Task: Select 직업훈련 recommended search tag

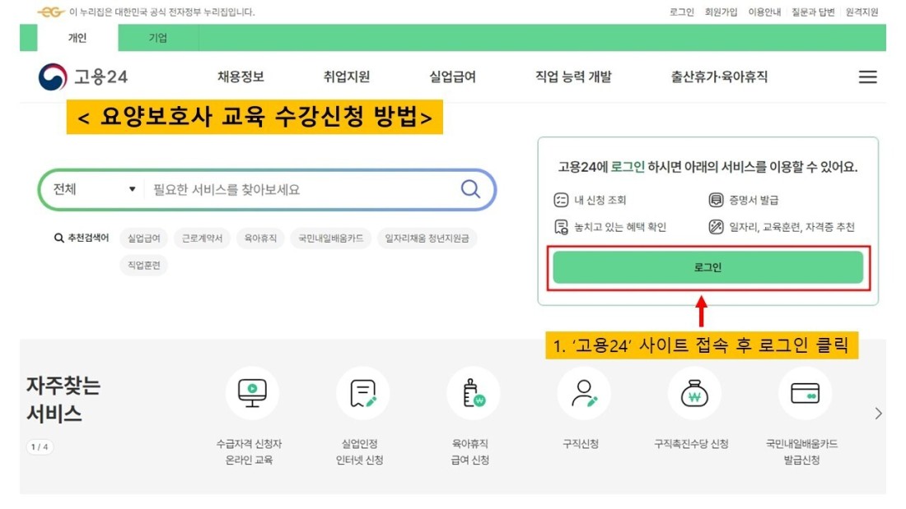Action: click(x=144, y=265)
